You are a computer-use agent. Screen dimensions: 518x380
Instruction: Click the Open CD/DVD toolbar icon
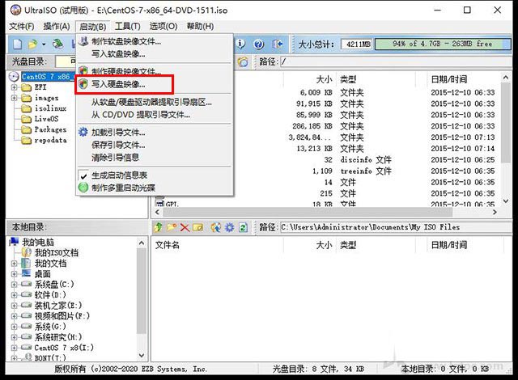point(57,44)
